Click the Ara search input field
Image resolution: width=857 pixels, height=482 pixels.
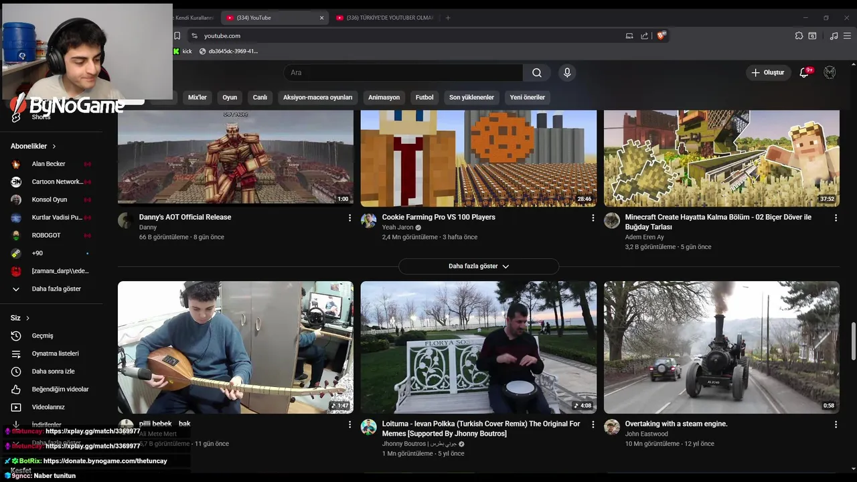[x=404, y=72]
